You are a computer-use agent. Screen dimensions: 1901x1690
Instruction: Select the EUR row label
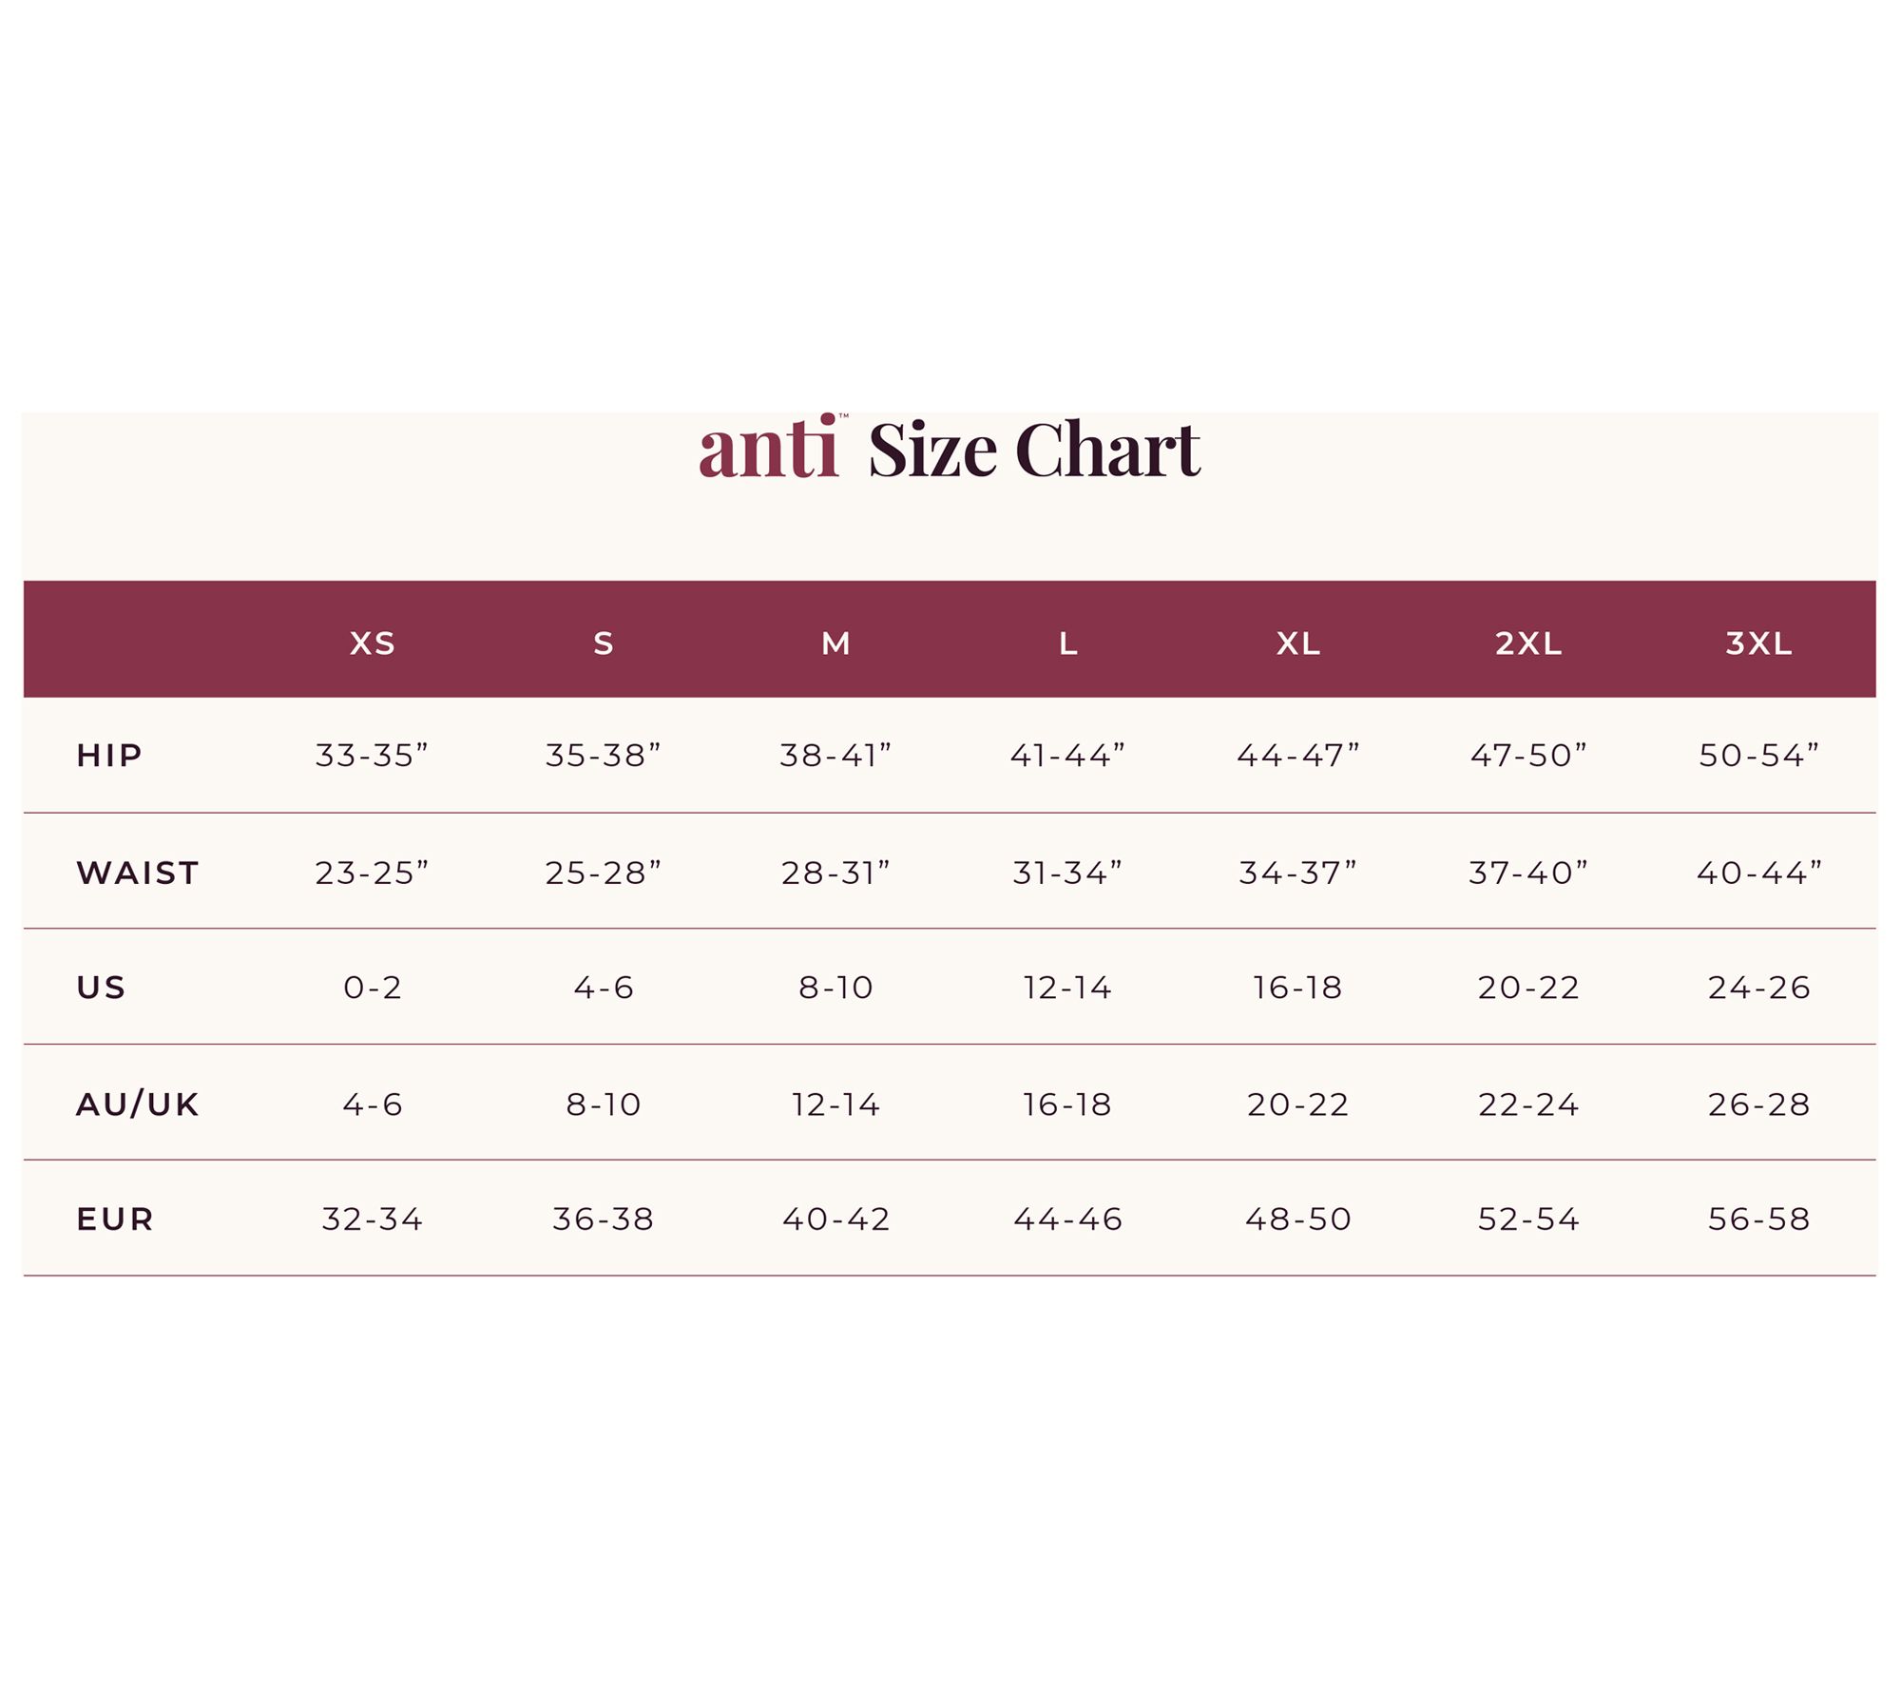(115, 1219)
